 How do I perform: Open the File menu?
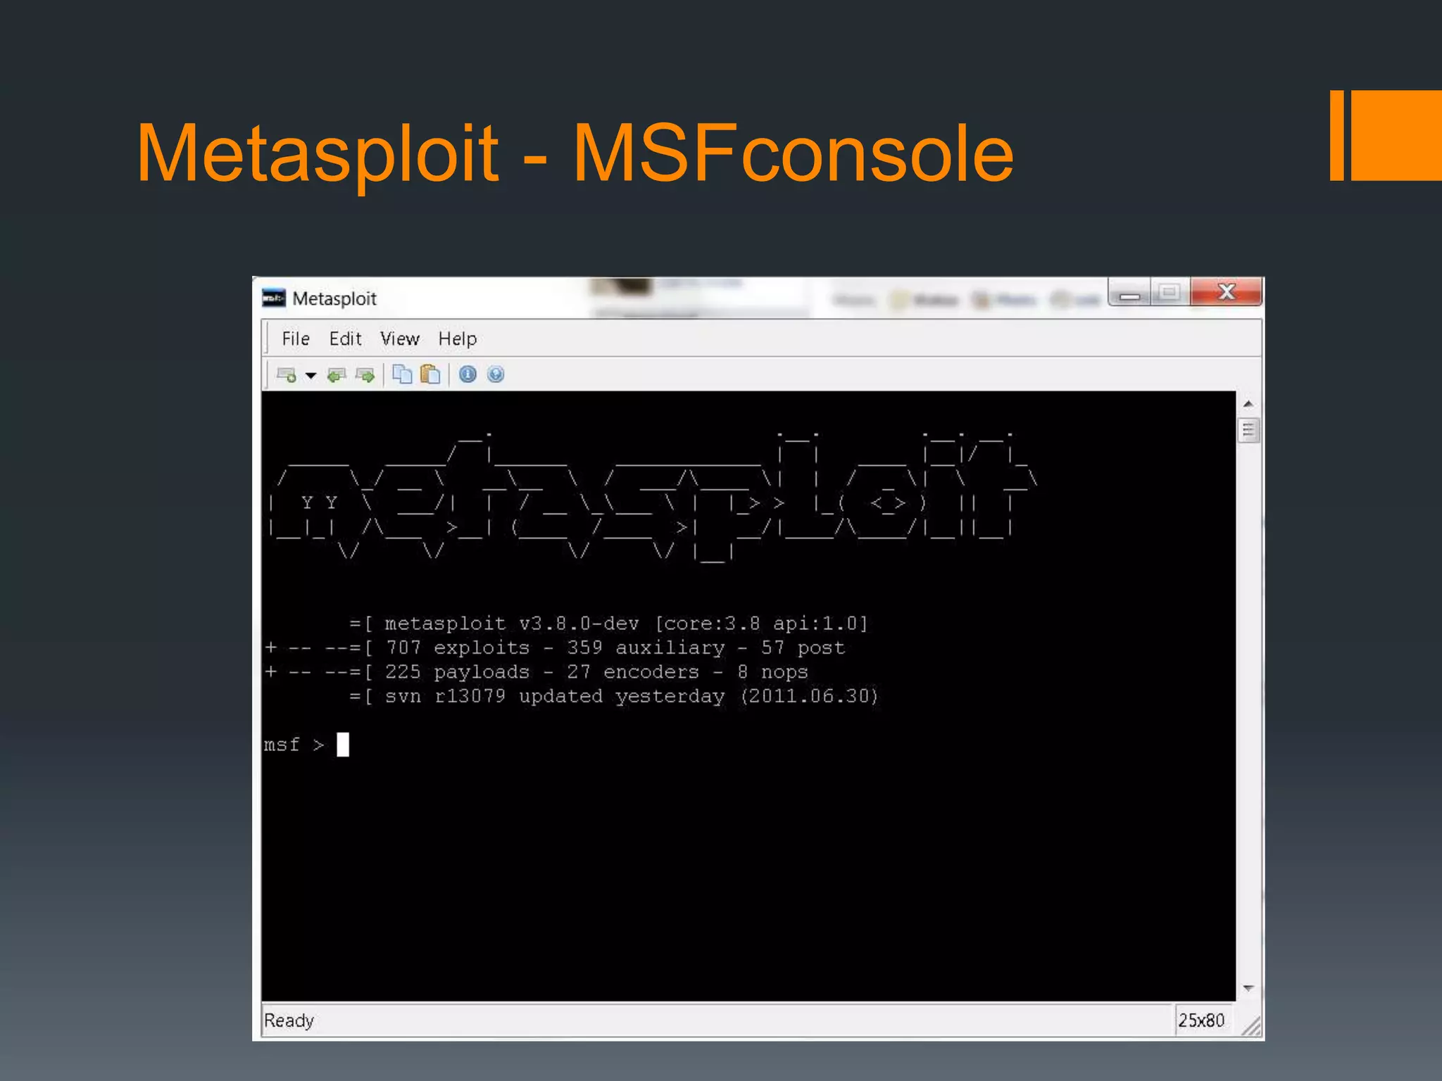(295, 339)
